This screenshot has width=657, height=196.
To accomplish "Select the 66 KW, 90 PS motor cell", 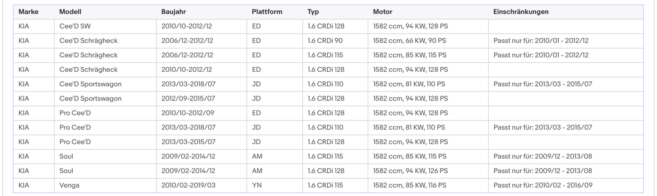I will pyautogui.click(x=409, y=41).
